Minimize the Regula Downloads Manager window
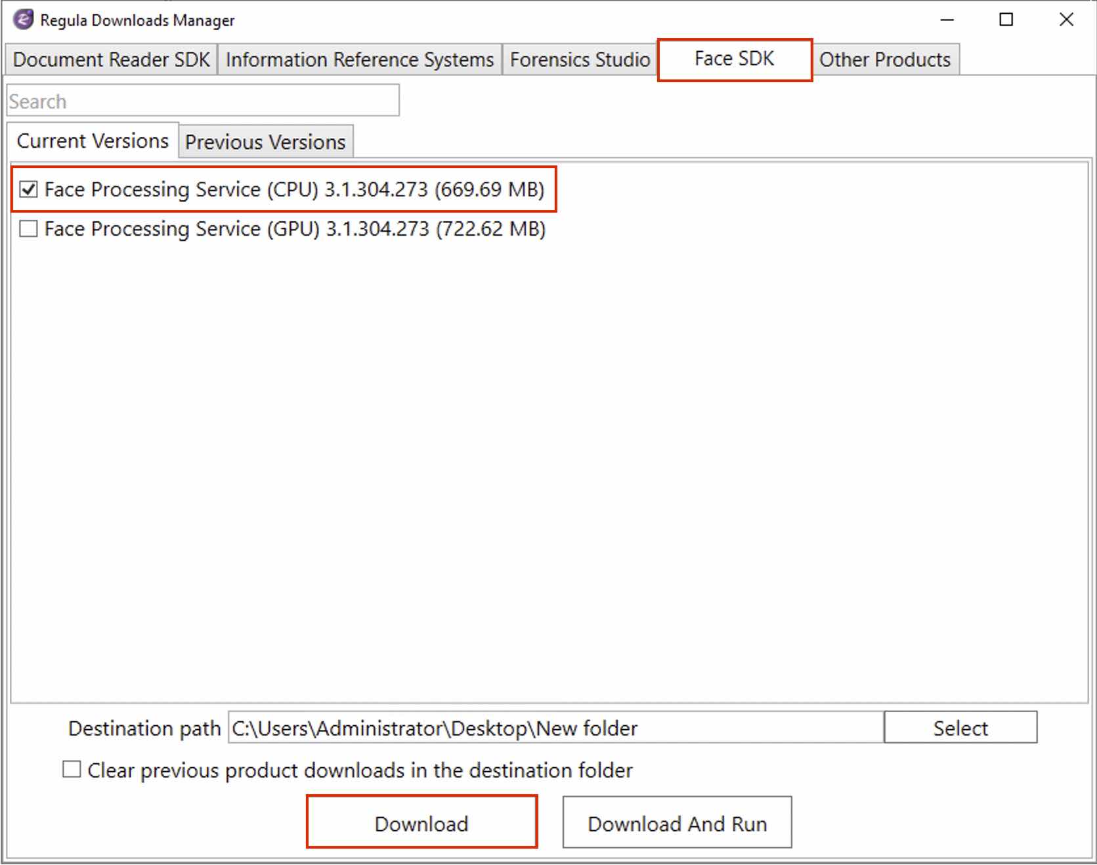Image resolution: width=1097 pixels, height=865 pixels. (x=947, y=20)
